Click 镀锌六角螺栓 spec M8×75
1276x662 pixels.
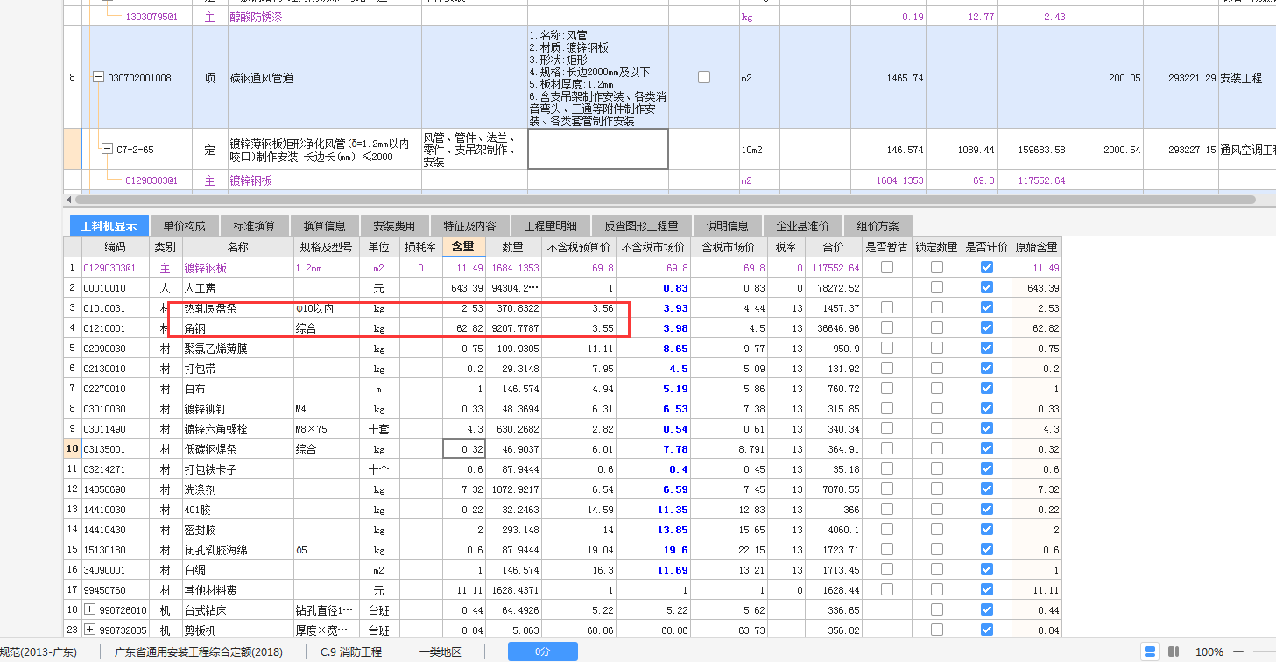click(x=326, y=429)
